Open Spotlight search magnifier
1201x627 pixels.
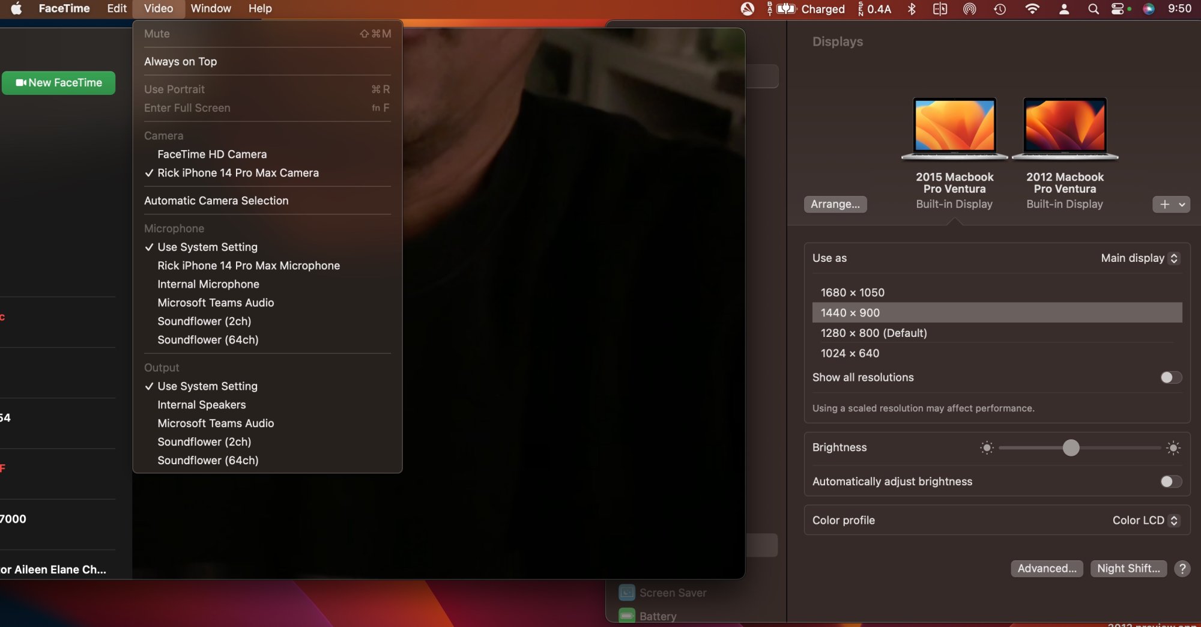(1094, 8)
